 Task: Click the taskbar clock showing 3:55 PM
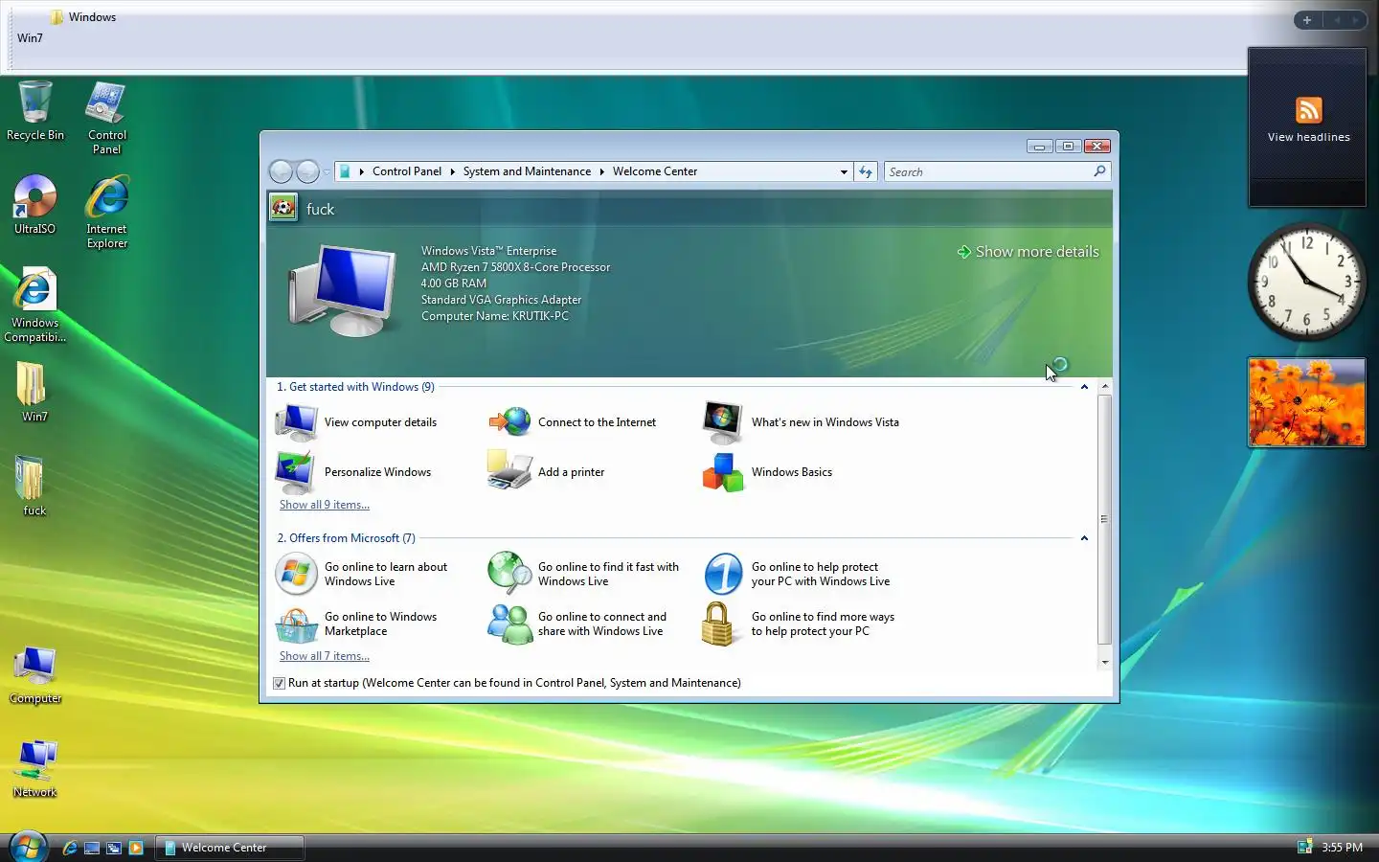[1342, 848]
